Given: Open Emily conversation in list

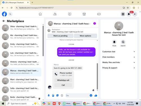Looking at the screenshot, I should (x=21, y=46).
